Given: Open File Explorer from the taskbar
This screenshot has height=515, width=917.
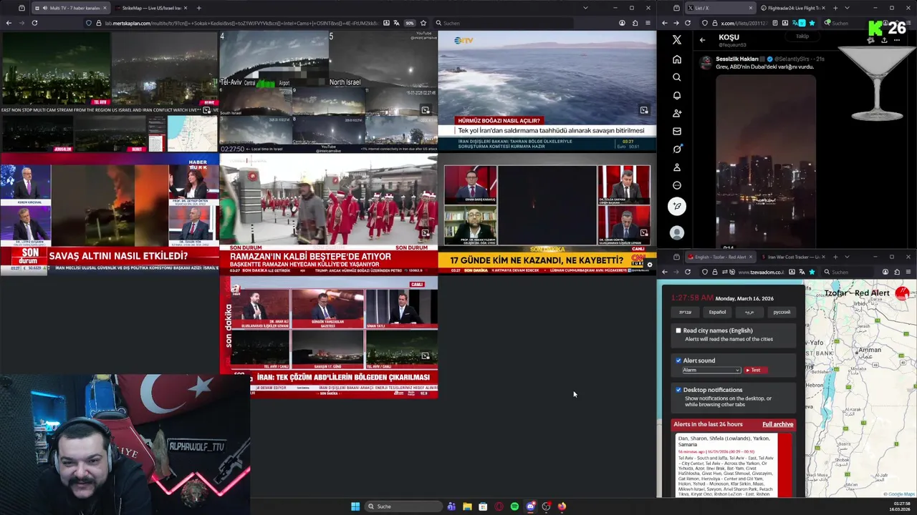Looking at the screenshot, I should [467, 506].
